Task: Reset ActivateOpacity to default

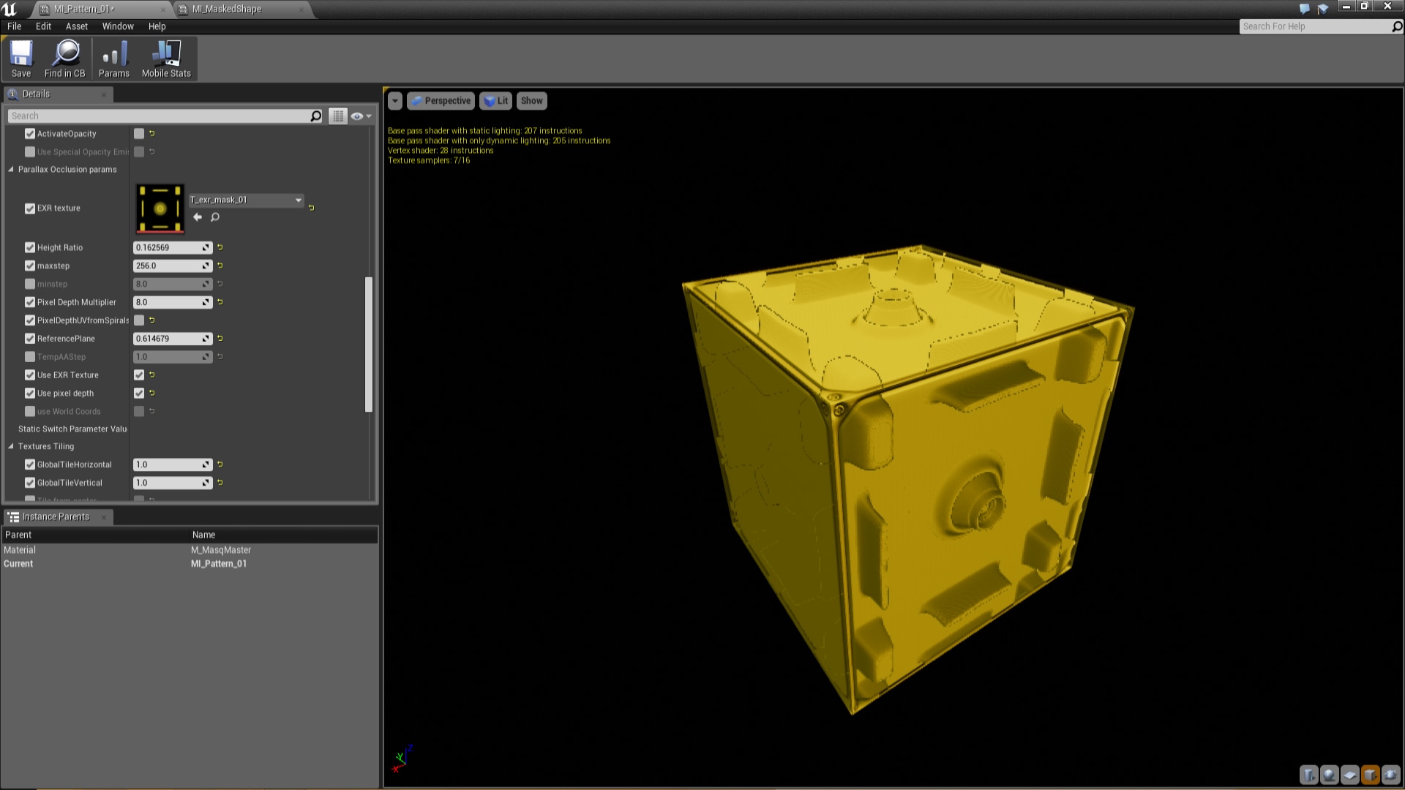Action: 151,134
